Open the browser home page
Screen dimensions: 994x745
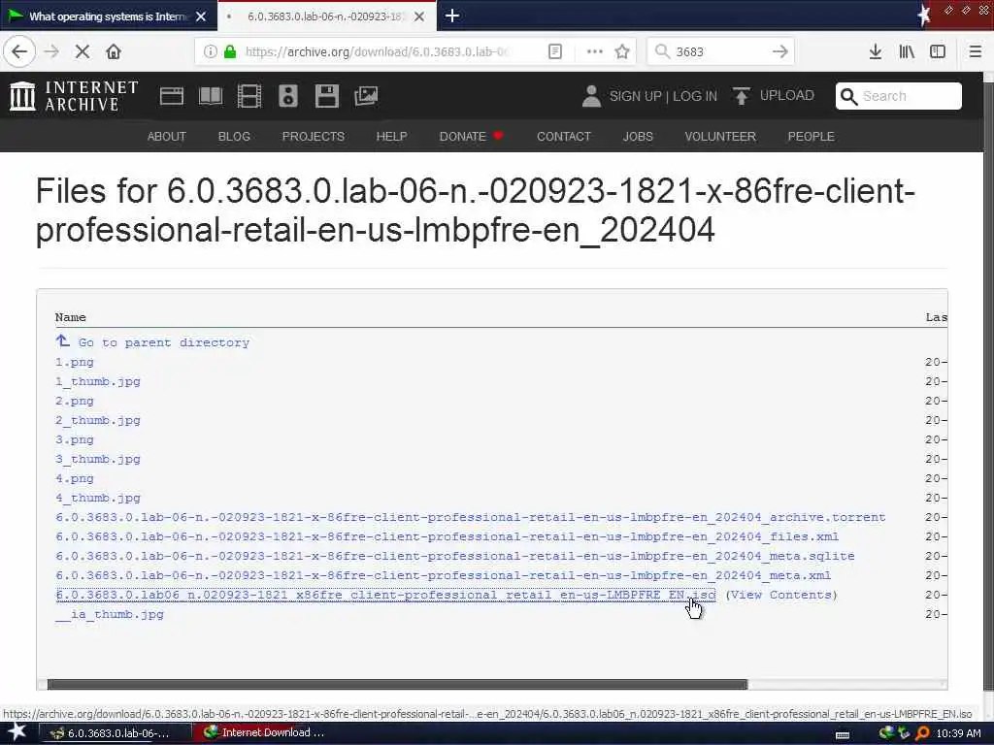pyautogui.click(x=114, y=51)
